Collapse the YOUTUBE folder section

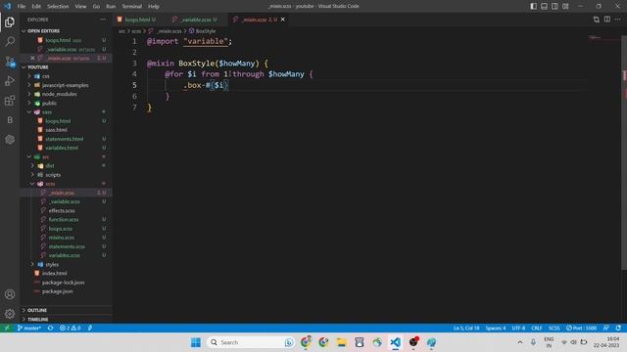(37, 67)
